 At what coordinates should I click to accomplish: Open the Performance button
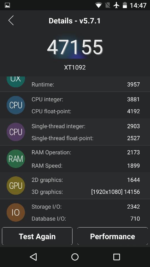(x=112, y=236)
